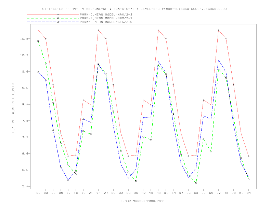Click y-axis tick value 10.8
The height and width of the screenshot is (210, 271).
[24, 39]
